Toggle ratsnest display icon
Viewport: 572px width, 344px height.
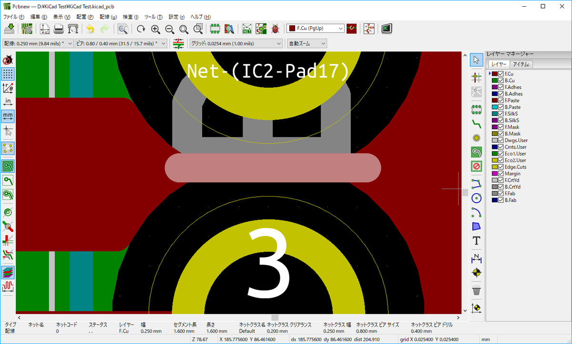click(x=8, y=148)
